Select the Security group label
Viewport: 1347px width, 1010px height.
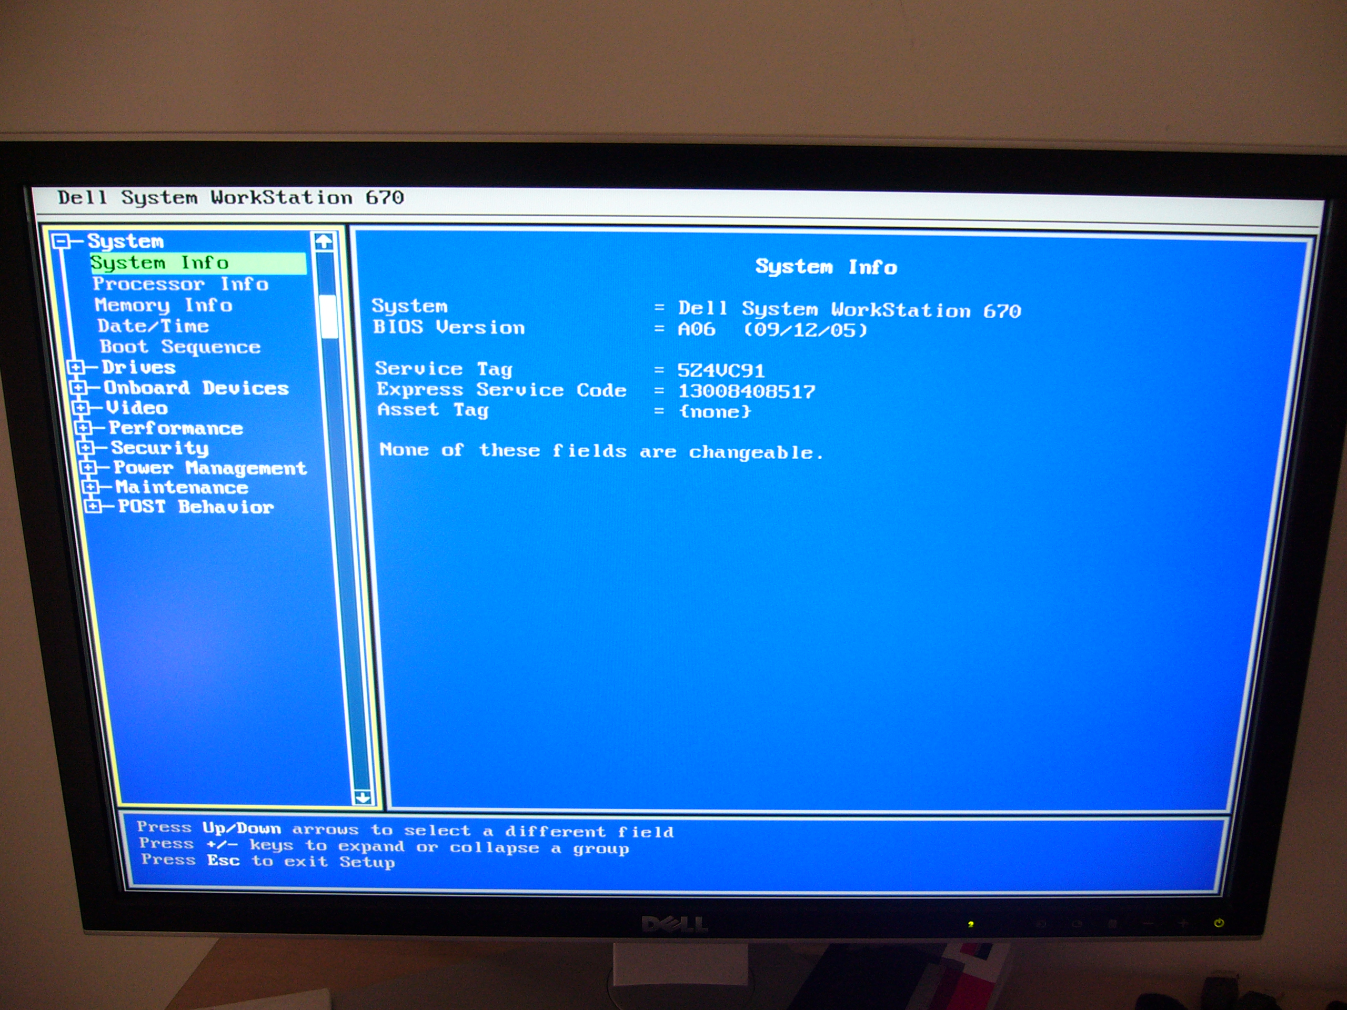(160, 449)
